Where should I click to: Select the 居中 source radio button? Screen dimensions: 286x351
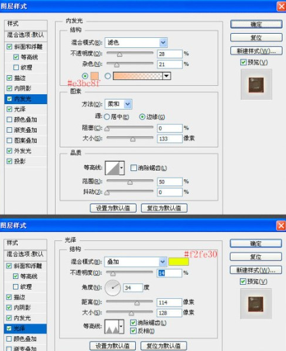coord(107,117)
